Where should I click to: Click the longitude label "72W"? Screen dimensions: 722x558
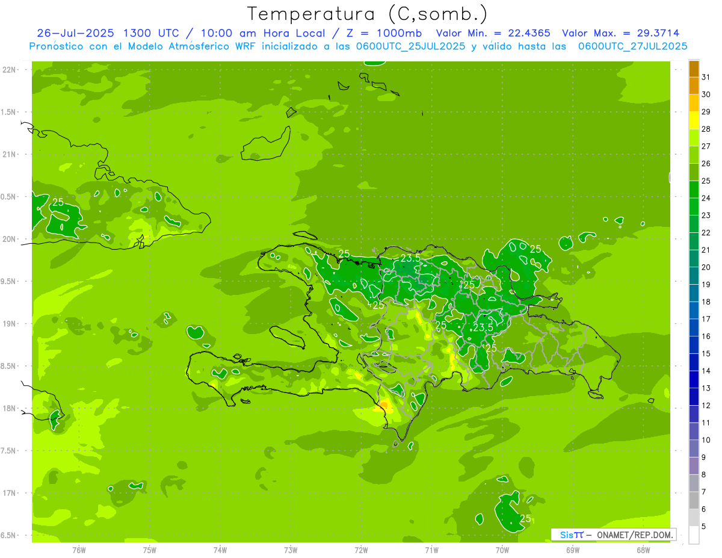coord(361,550)
